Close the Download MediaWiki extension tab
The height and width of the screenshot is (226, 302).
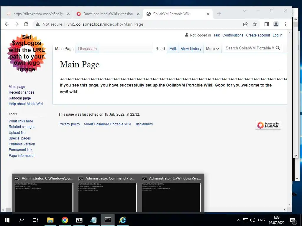(x=138, y=14)
